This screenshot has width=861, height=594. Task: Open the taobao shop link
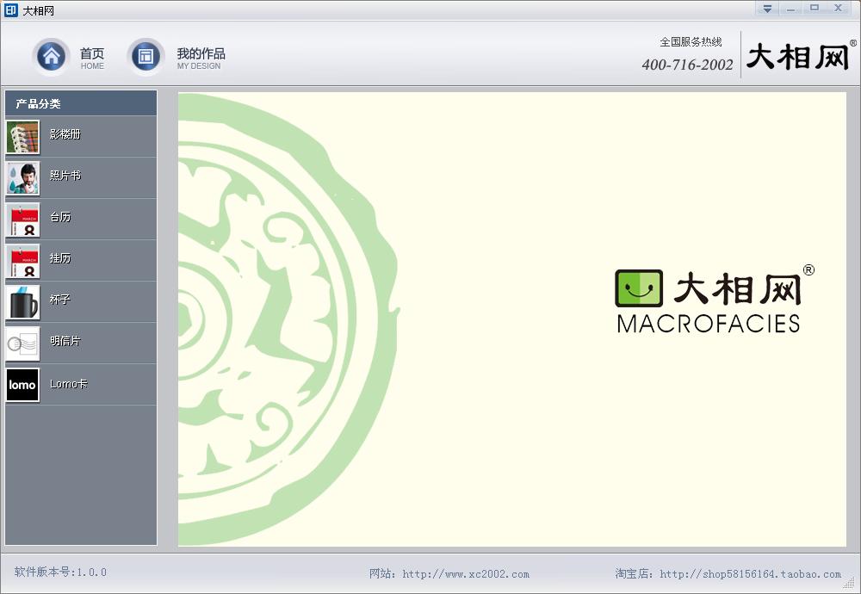(750, 574)
